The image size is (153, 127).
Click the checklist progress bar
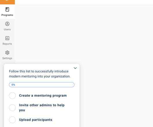(x=42, y=85)
